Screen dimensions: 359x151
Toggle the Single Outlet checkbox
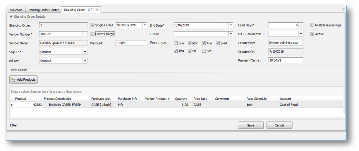pos(93,25)
